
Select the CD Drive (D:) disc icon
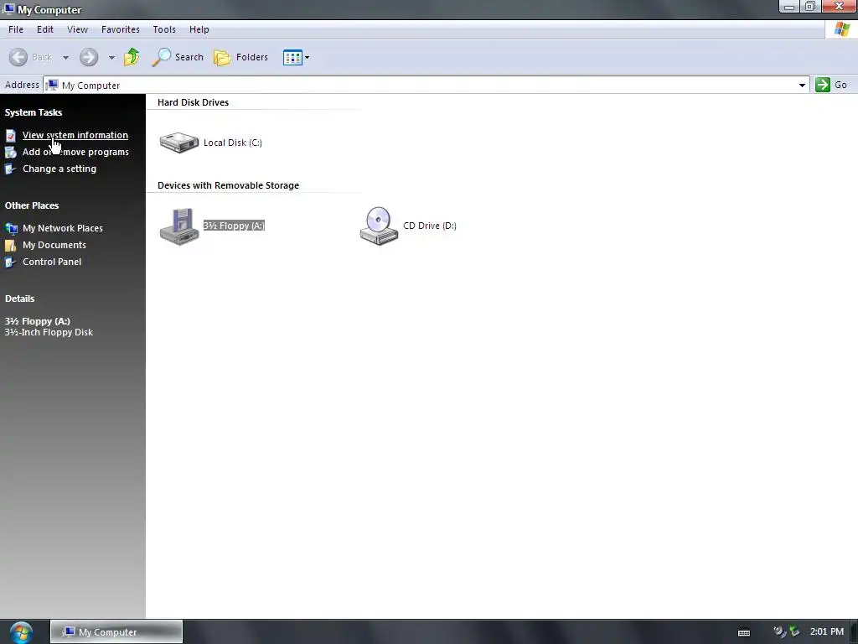[x=379, y=226]
